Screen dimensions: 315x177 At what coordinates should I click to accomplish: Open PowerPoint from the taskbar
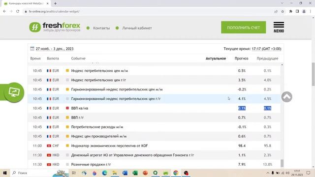click(145, 173)
